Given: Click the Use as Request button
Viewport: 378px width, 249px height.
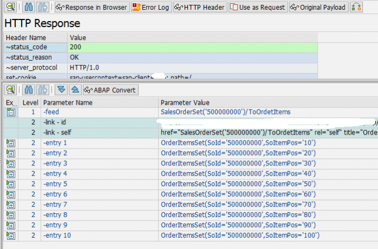Looking at the screenshot, I should point(258,7).
